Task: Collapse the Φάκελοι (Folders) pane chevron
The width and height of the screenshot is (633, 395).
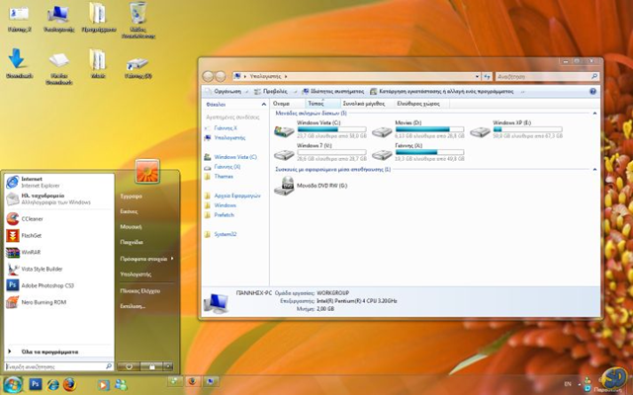Action: 264,105
